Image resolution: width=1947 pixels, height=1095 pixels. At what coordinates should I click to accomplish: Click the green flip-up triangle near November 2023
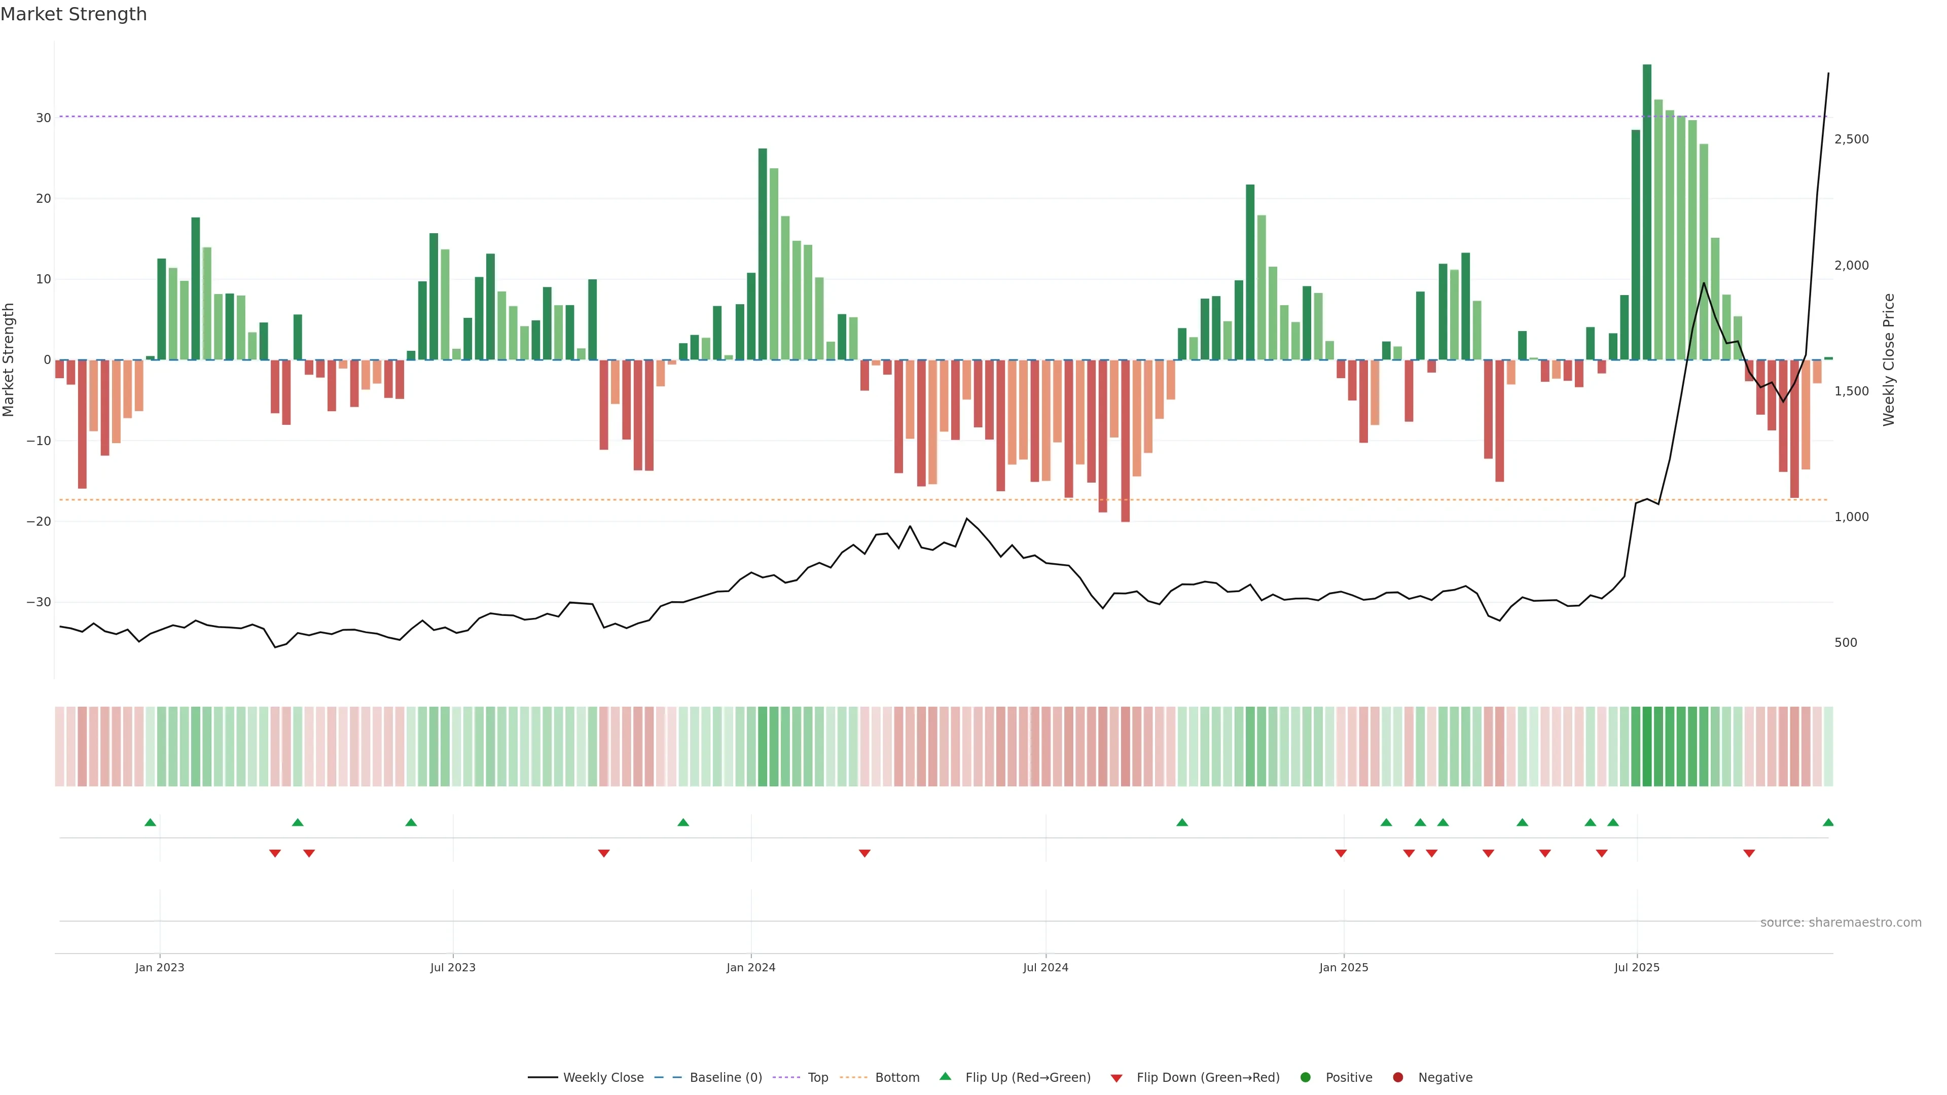683,822
